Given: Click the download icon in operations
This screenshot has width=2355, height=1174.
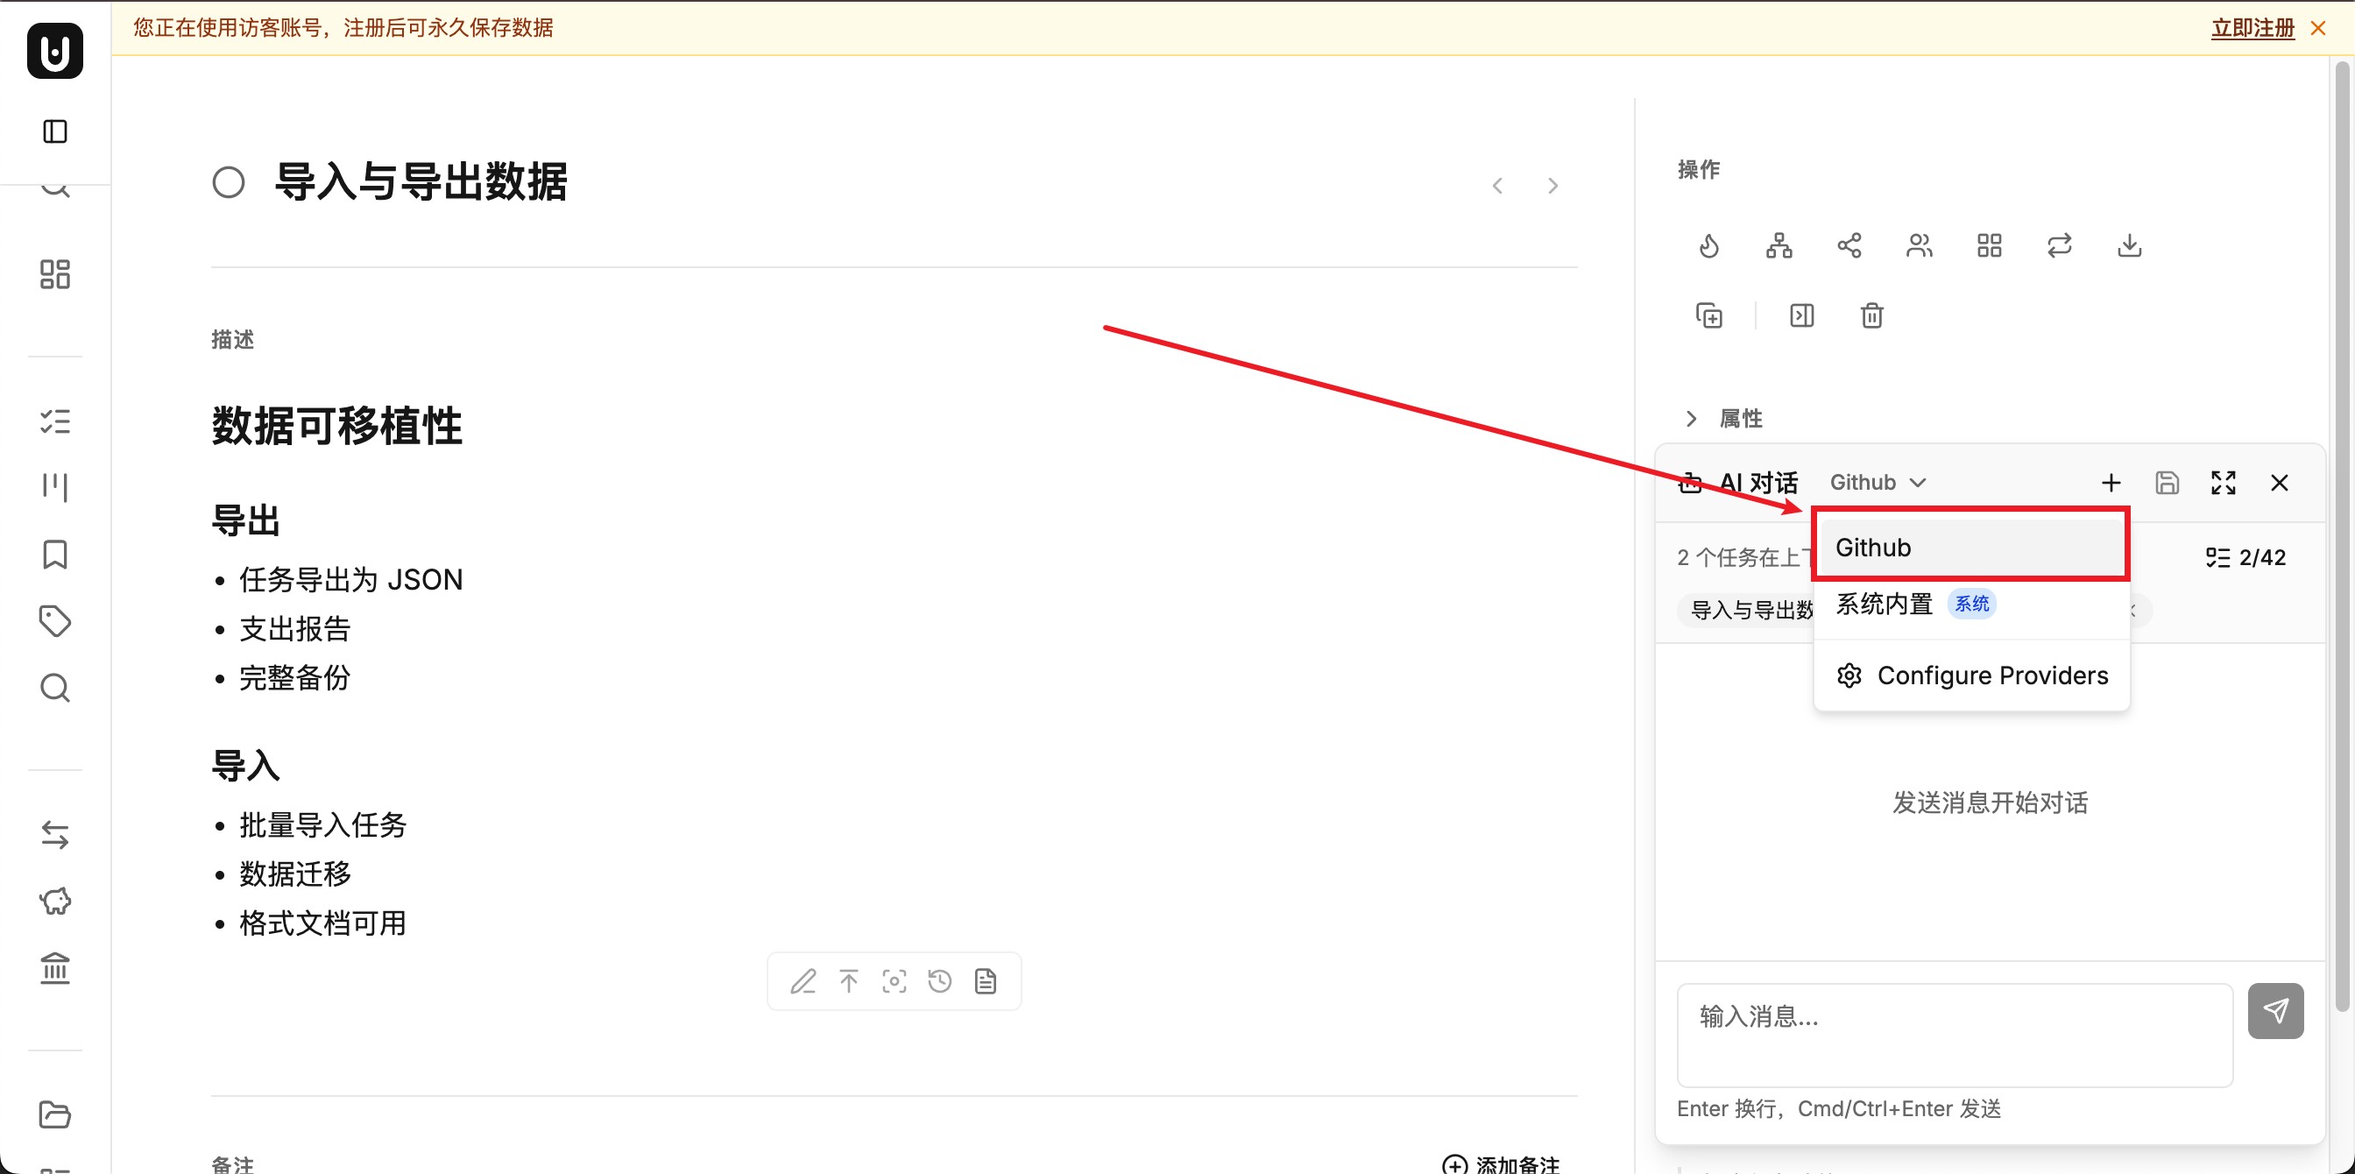Looking at the screenshot, I should pyautogui.click(x=2129, y=245).
